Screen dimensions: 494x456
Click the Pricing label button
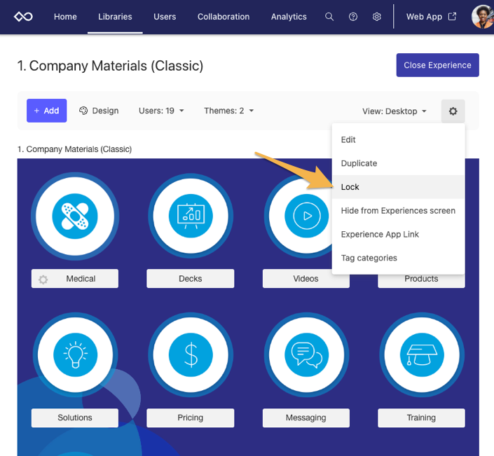(x=191, y=418)
